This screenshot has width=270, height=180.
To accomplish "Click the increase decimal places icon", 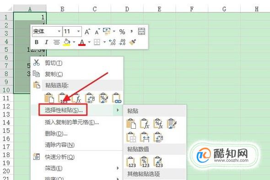I will 112,42.
